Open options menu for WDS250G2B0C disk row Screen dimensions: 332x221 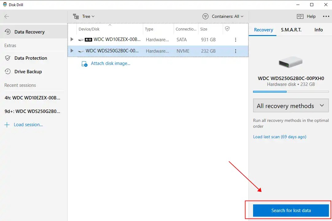[x=236, y=51]
